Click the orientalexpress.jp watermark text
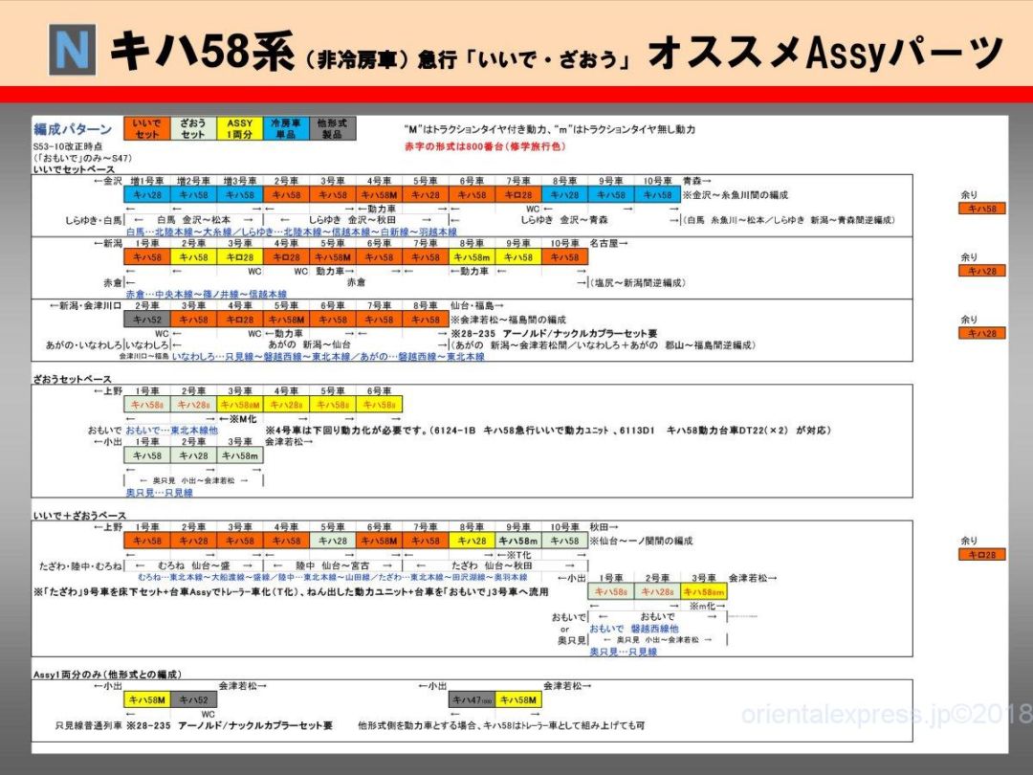 tap(885, 715)
